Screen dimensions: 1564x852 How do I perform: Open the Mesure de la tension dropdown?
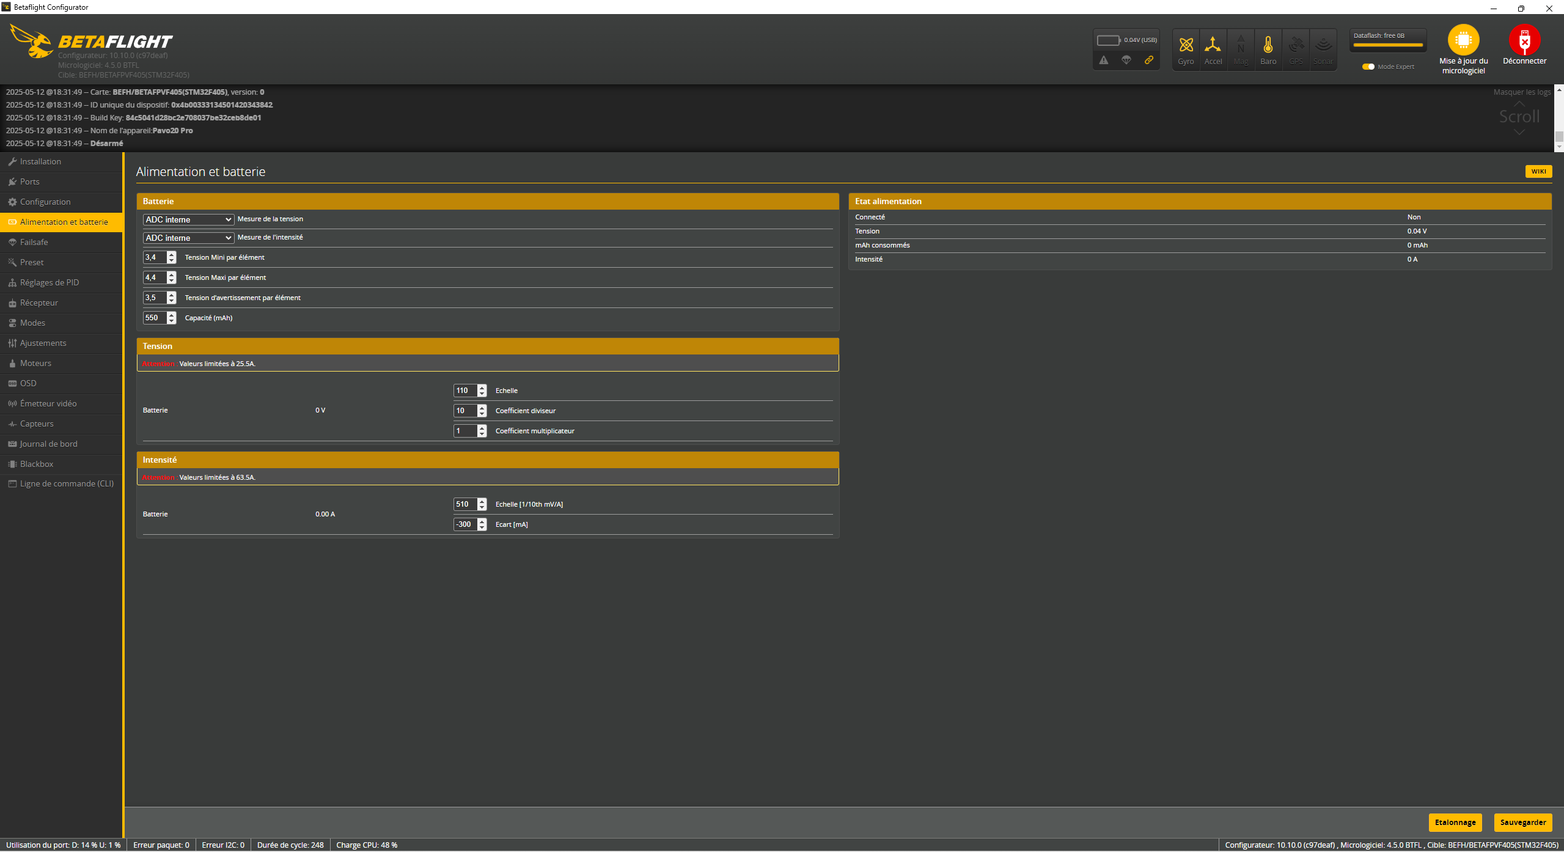188,219
